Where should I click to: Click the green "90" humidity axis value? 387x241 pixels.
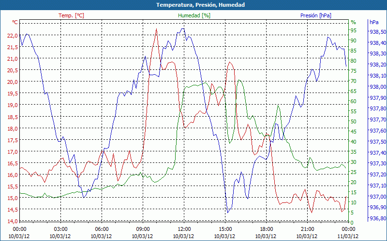click(354, 40)
